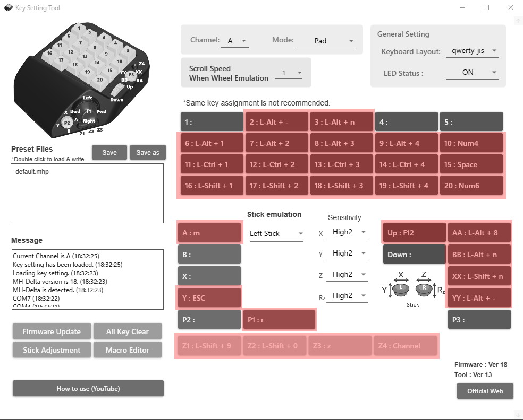Select key 17 L-Shift + 2 assignment
Viewport: 523px width, 420px height.
(x=277, y=186)
